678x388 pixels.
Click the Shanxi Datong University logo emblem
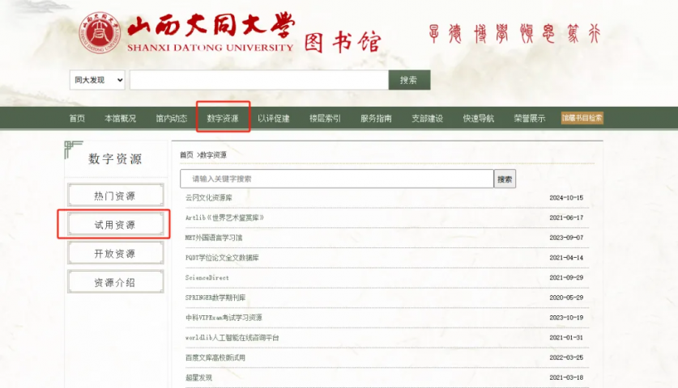[99, 32]
